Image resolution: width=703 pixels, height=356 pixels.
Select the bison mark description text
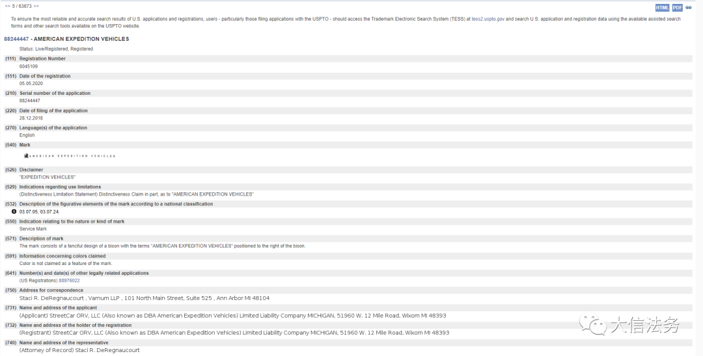point(162,246)
